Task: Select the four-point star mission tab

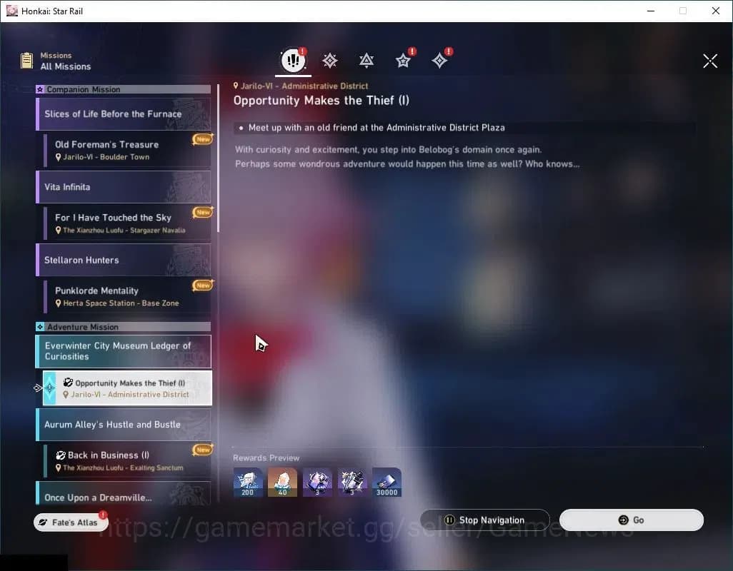Action: tap(439, 61)
